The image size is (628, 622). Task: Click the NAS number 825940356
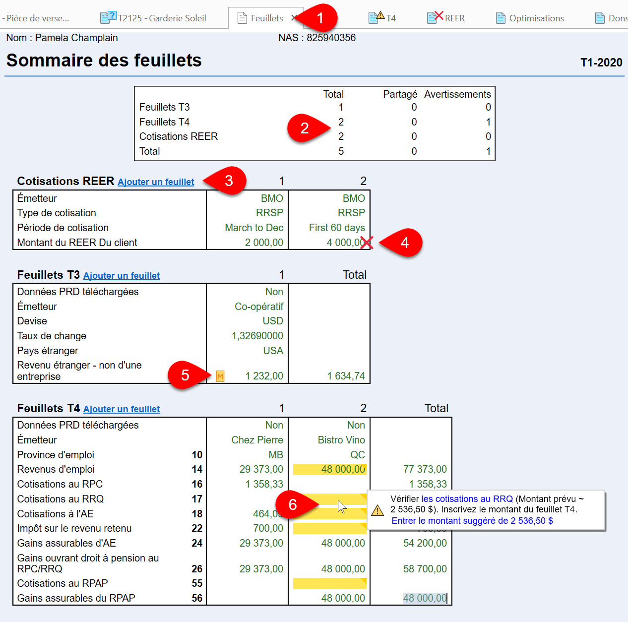click(331, 38)
